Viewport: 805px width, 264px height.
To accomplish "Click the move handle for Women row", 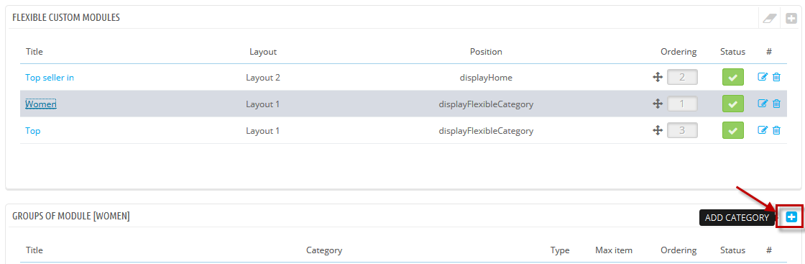I will [657, 104].
